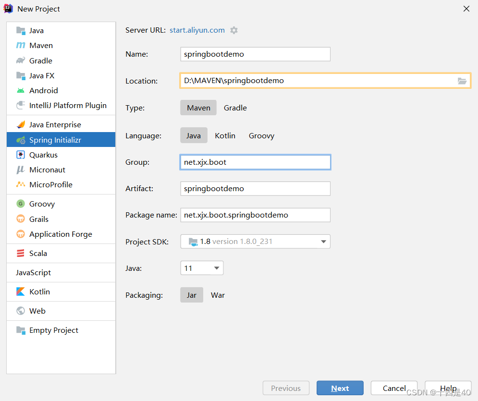The height and width of the screenshot is (401, 478).
Task: Click the Kotlin icon in sidebar
Action: [x=21, y=292]
